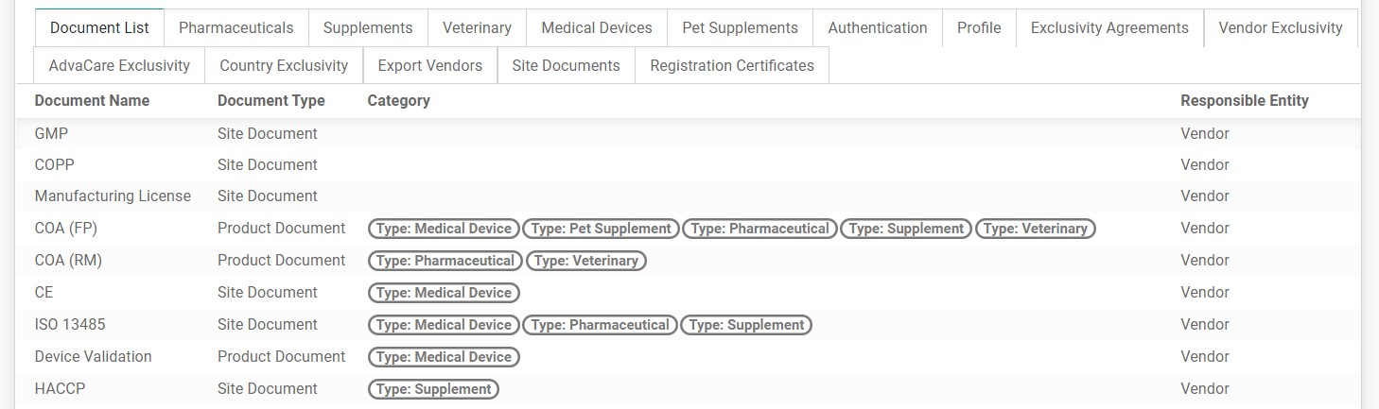The image size is (1379, 409).
Task: Select the Veterinary tab
Action: [477, 27]
